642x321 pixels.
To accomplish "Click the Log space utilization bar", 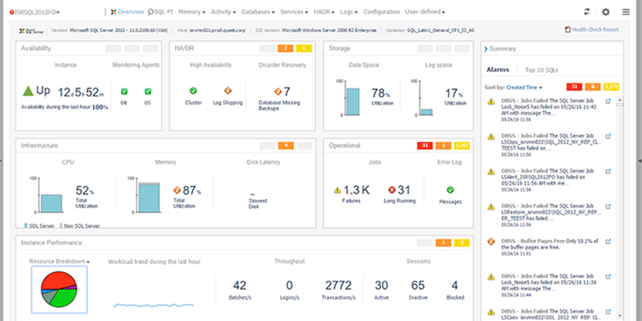I will (x=426, y=112).
